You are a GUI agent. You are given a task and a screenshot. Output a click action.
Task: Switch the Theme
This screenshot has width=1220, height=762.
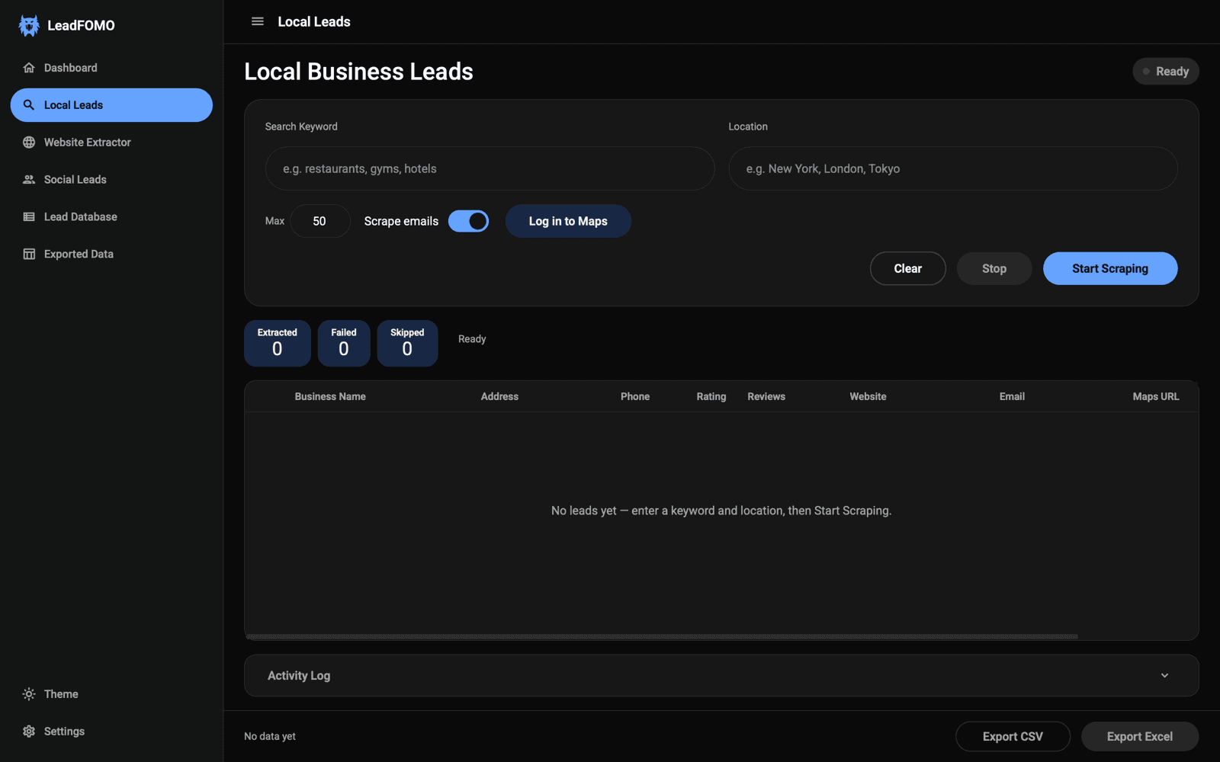tap(111, 694)
